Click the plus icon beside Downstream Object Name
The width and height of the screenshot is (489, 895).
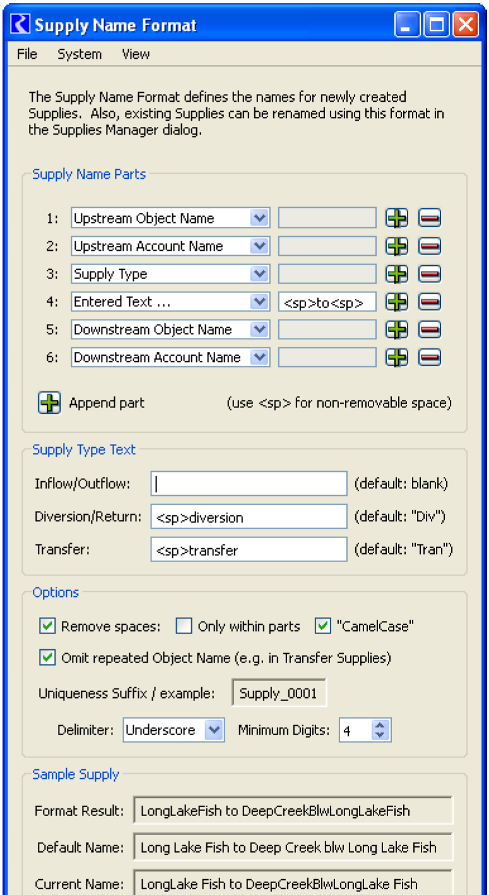coord(397,329)
